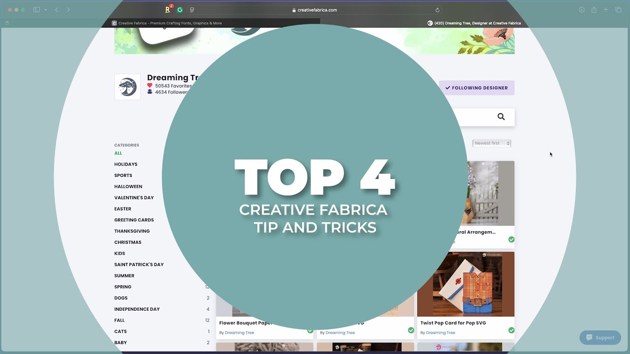Click the Floral Arrangement product title
Screen dimensions: 630x354
tap(475, 232)
